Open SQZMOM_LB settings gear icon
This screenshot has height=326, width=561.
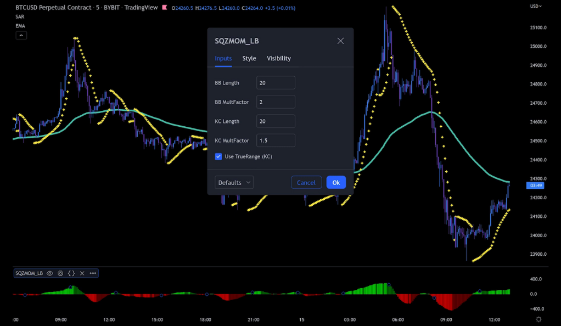60,273
